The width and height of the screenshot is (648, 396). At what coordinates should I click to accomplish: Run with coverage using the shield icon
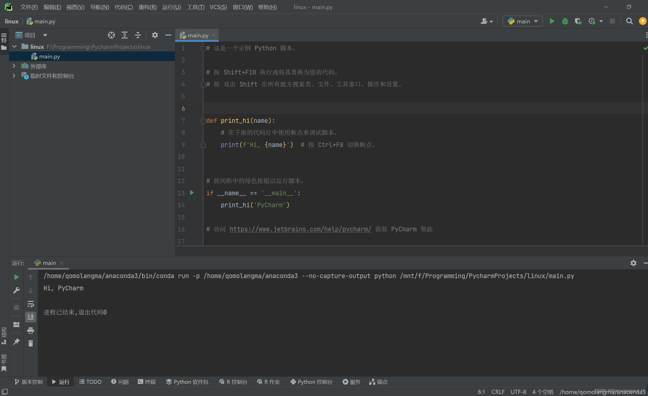coord(578,21)
